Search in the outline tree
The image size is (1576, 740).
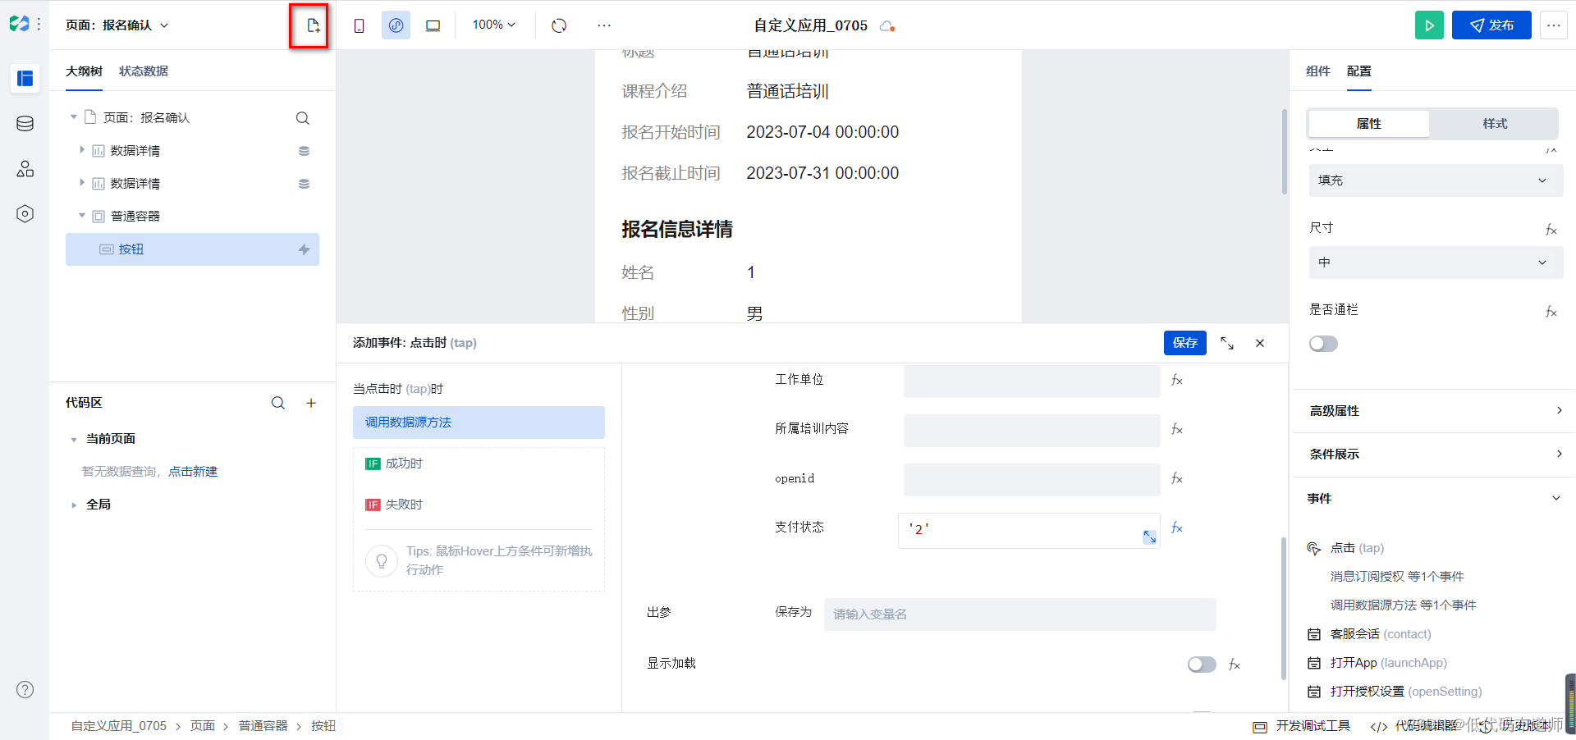coord(303,118)
